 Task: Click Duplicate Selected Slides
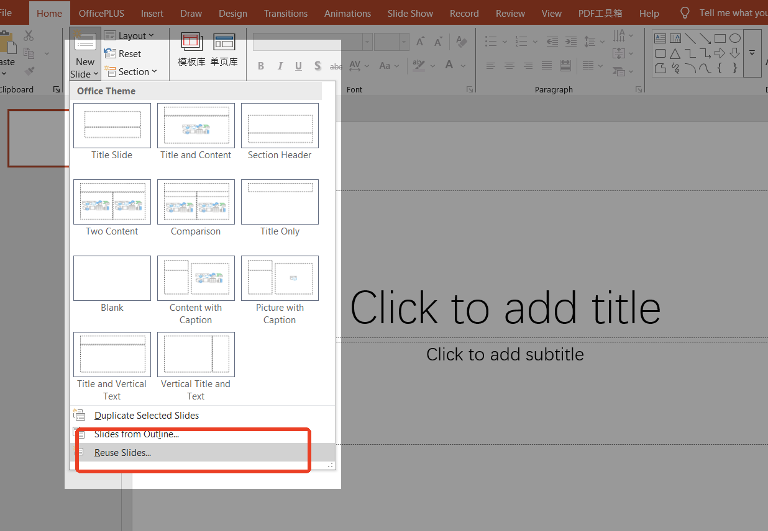coord(147,416)
